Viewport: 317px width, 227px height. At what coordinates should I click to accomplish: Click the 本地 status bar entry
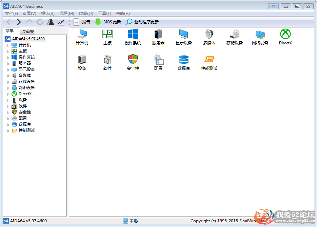tap(131, 221)
